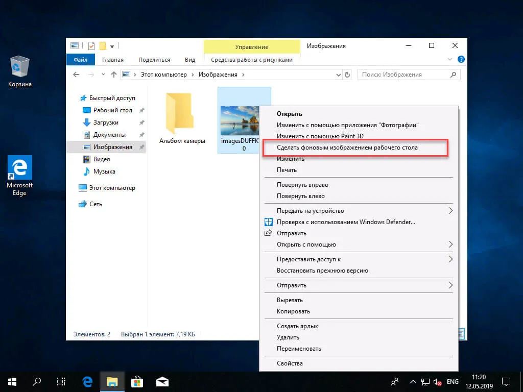The height and width of the screenshot is (392, 523).
Task: Click the Help question mark icon
Action: 461,59
